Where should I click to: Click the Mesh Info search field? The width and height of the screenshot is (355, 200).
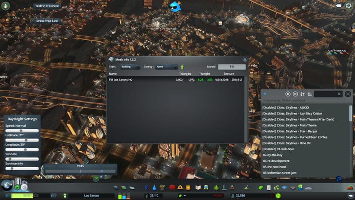point(232,67)
